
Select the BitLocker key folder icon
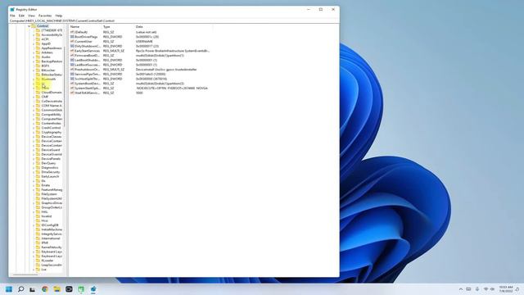[x=38, y=70]
